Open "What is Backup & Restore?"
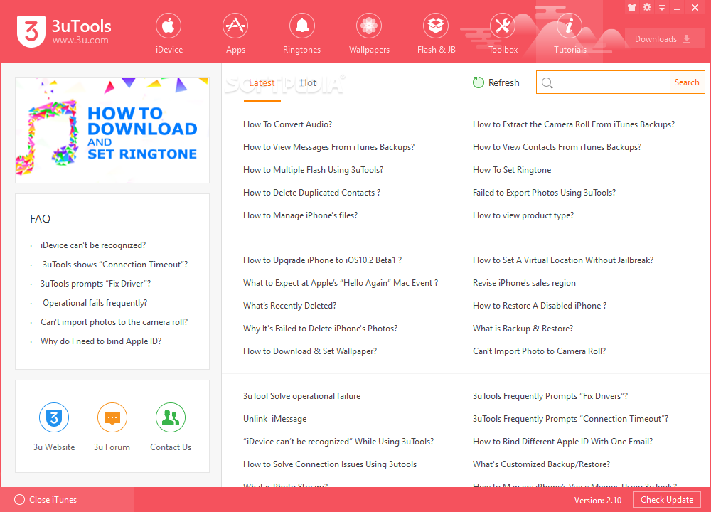711x512 pixels. pyautogui.click(x=523, y=329)
